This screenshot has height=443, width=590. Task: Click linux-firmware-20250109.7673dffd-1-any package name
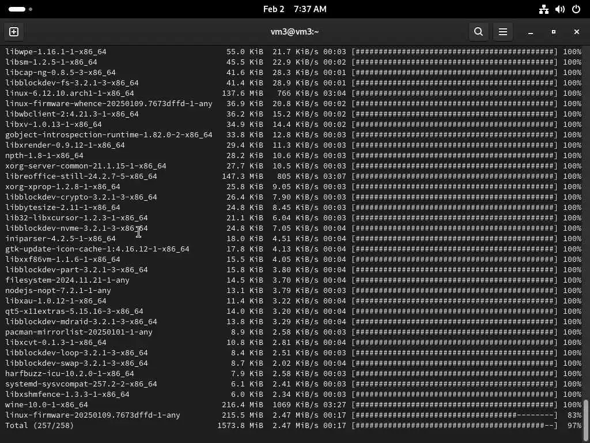(x=93, y=415)
